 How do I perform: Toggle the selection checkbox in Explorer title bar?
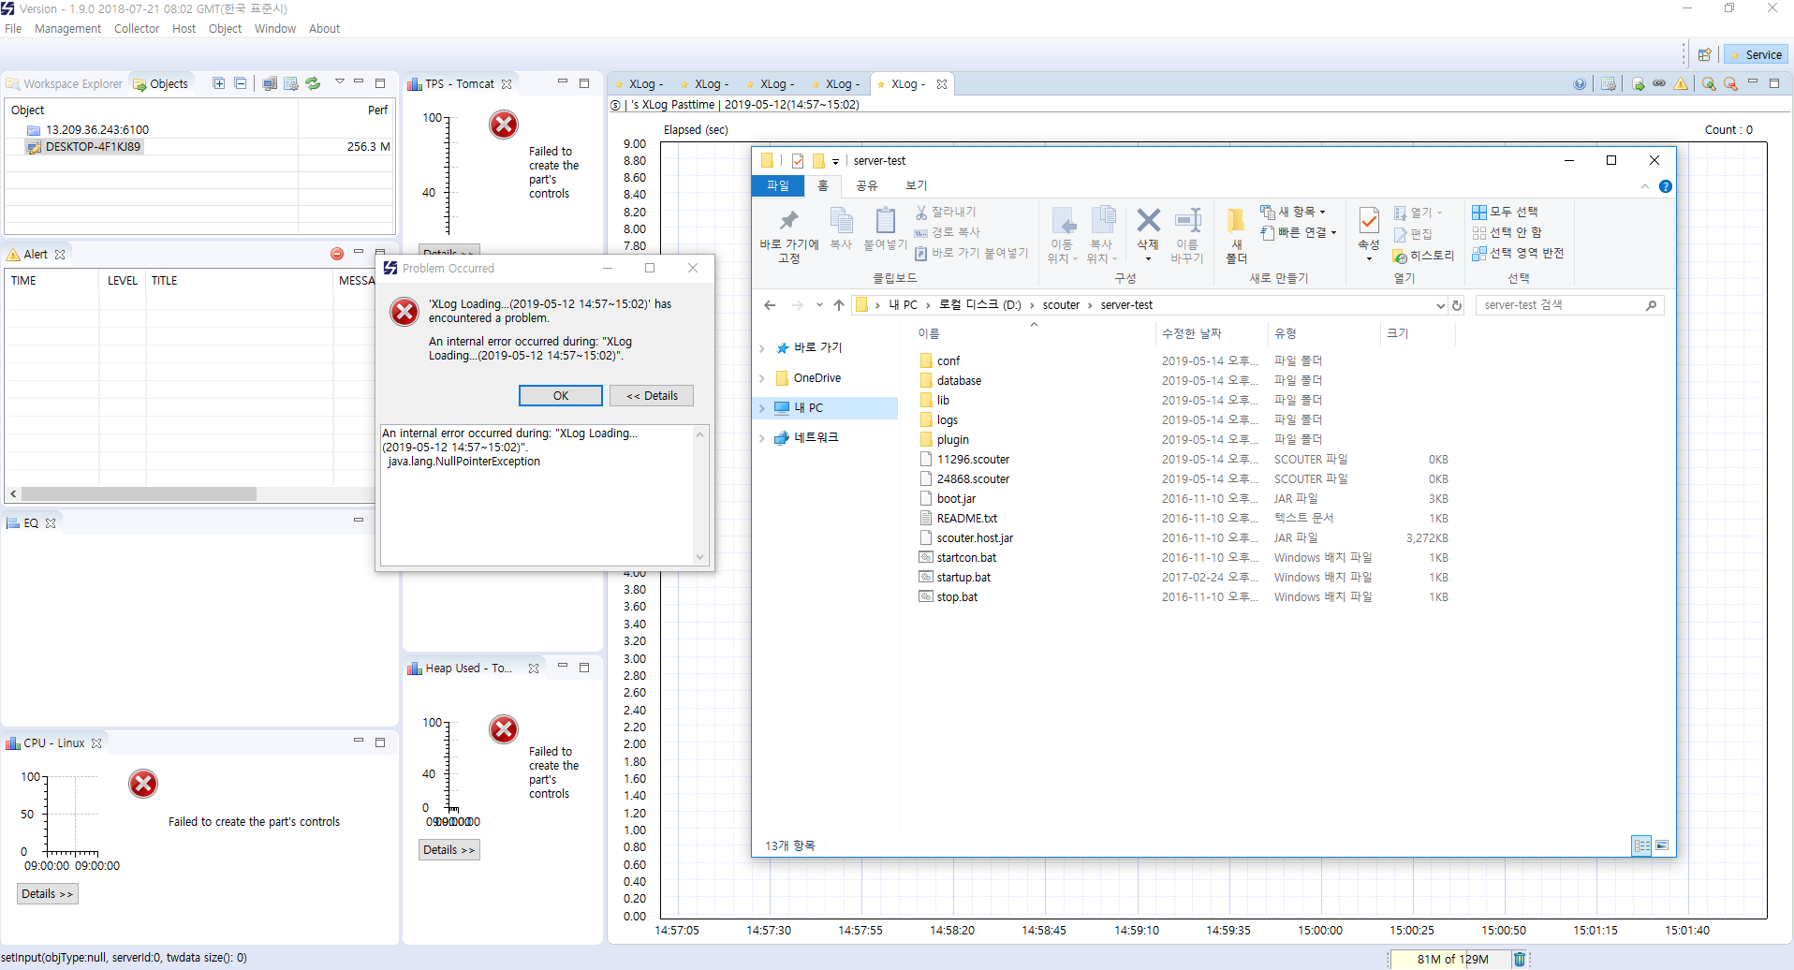797,160
